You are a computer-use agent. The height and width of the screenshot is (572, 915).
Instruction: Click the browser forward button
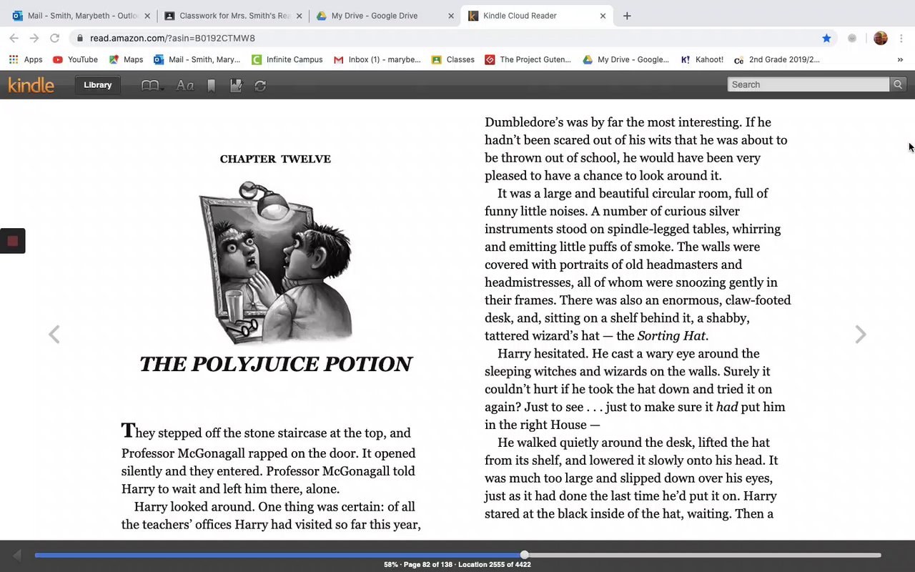click(34, 38)
